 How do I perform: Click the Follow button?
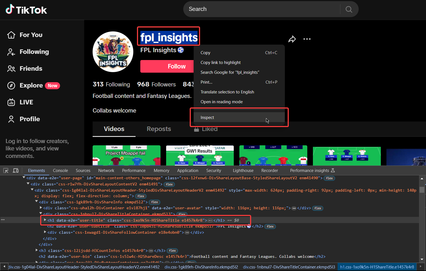(176, 66)
